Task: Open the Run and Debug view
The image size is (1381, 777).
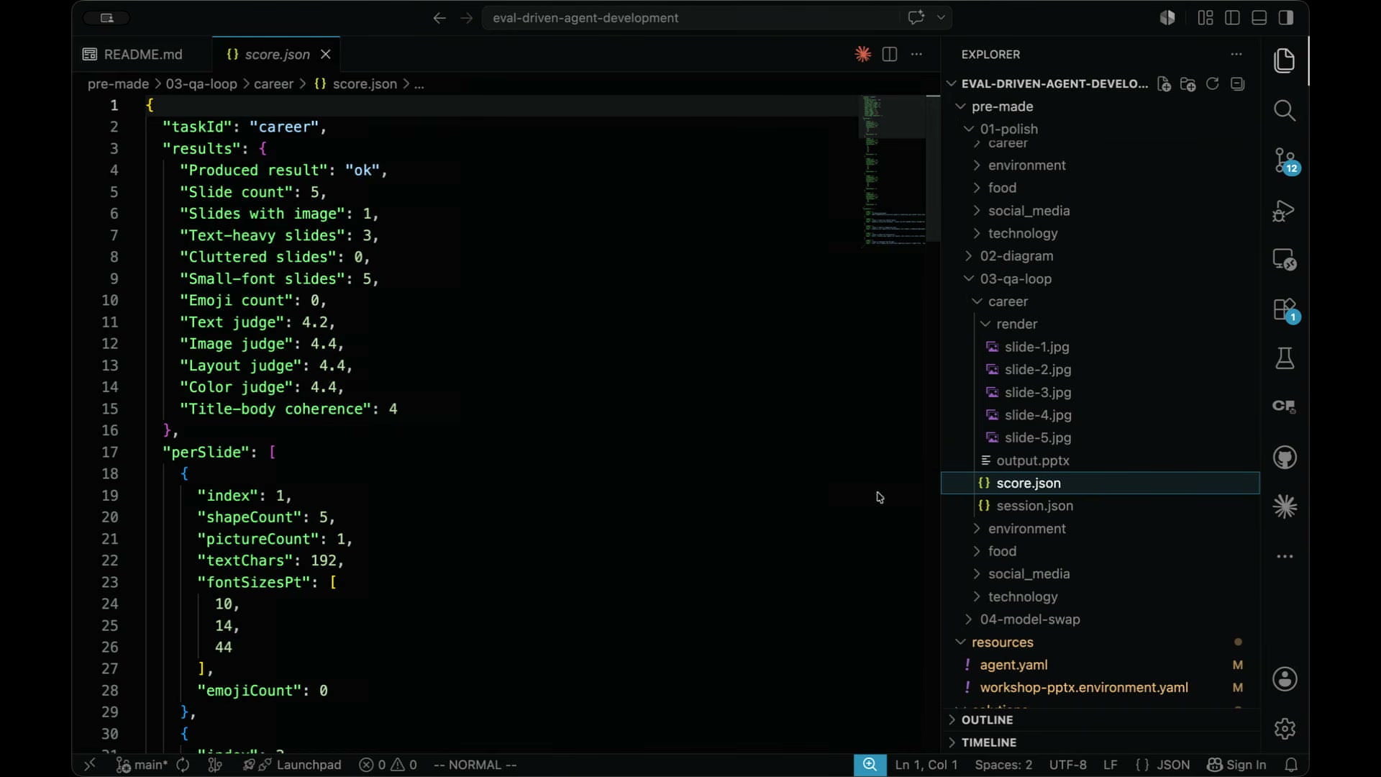Action: click(x=1285, y=211)
